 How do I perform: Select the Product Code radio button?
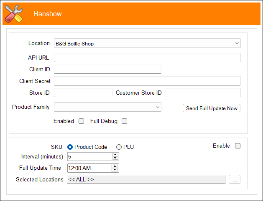70,147
